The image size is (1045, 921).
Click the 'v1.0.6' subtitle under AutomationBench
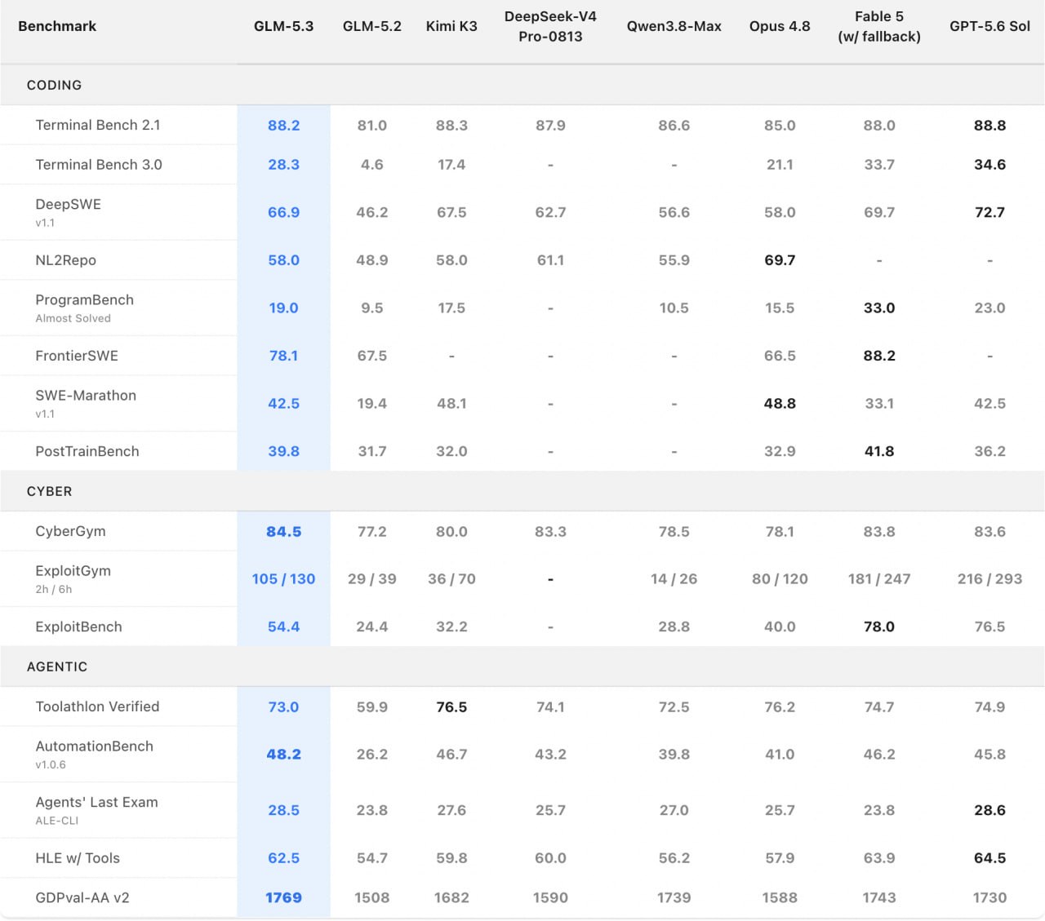pos(51,764)
